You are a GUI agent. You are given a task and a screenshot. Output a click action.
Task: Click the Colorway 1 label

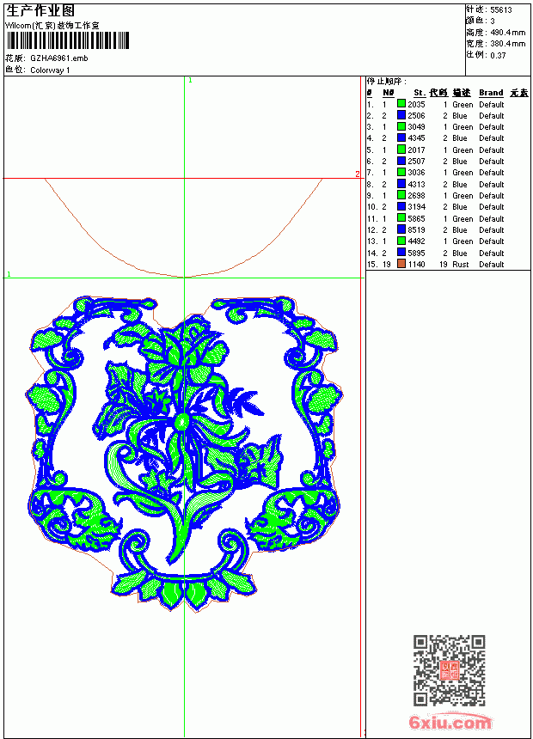click(50, 70)
